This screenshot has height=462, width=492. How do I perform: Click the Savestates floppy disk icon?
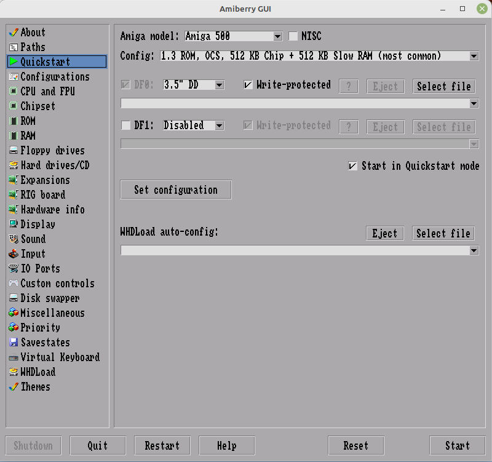pyautogui.click(x=14, y=342)
